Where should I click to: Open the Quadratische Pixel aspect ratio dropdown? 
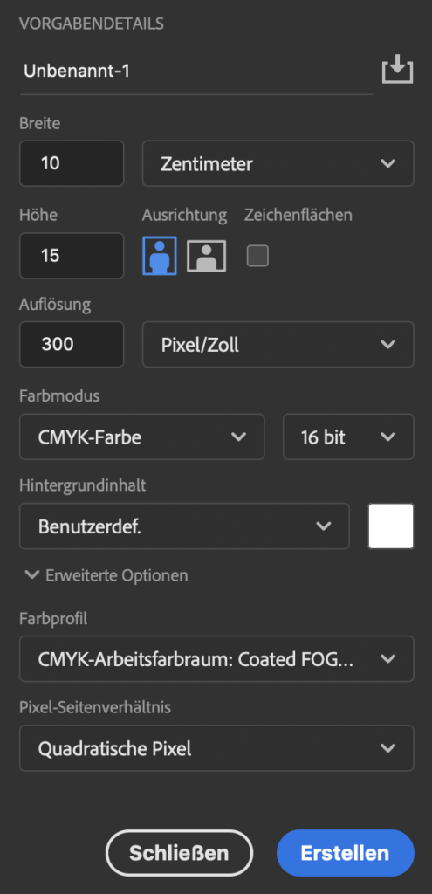(216, 748)
